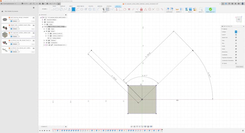245x133 pixels.
Task: Toggle visibility eye of Bodies folder
Action: [47, 31]
